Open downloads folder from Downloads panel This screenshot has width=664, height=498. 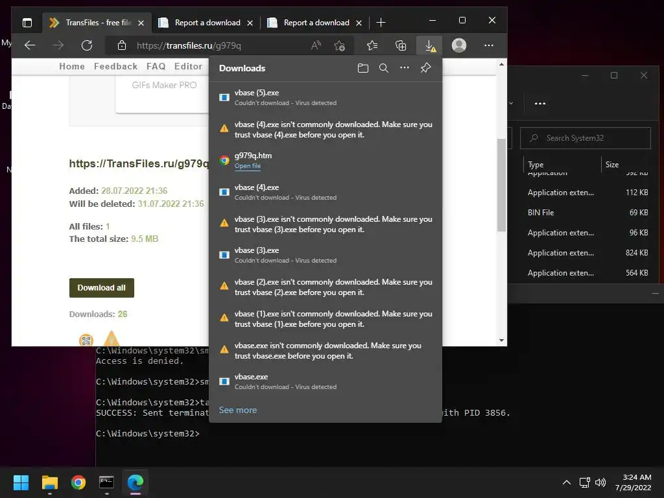pos(363,68)
